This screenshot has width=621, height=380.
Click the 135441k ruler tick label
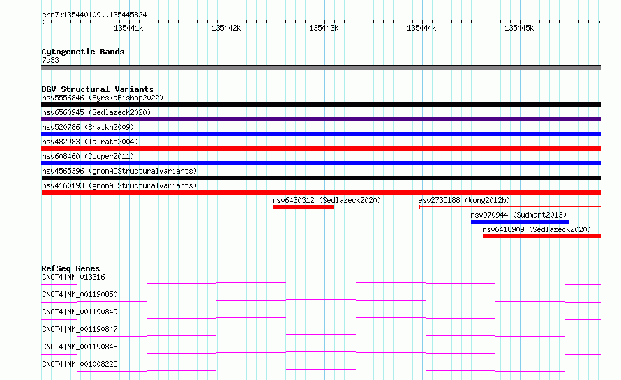point(128,28)
